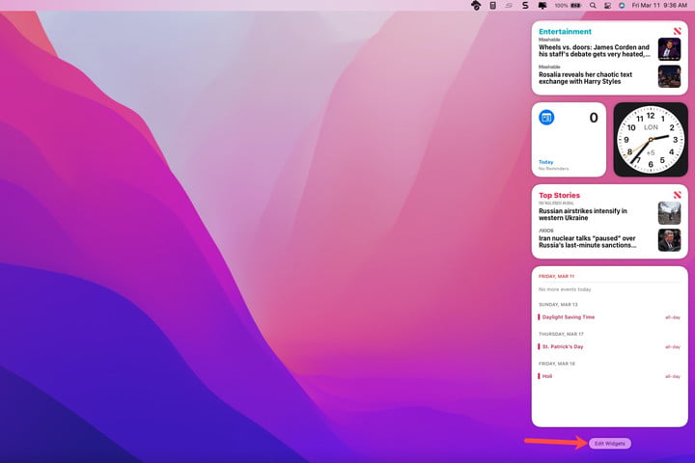The height and width of the screenshot is (463, 695).
Task: Click the blue Reminders calendar icon
Action: (546, 118)
